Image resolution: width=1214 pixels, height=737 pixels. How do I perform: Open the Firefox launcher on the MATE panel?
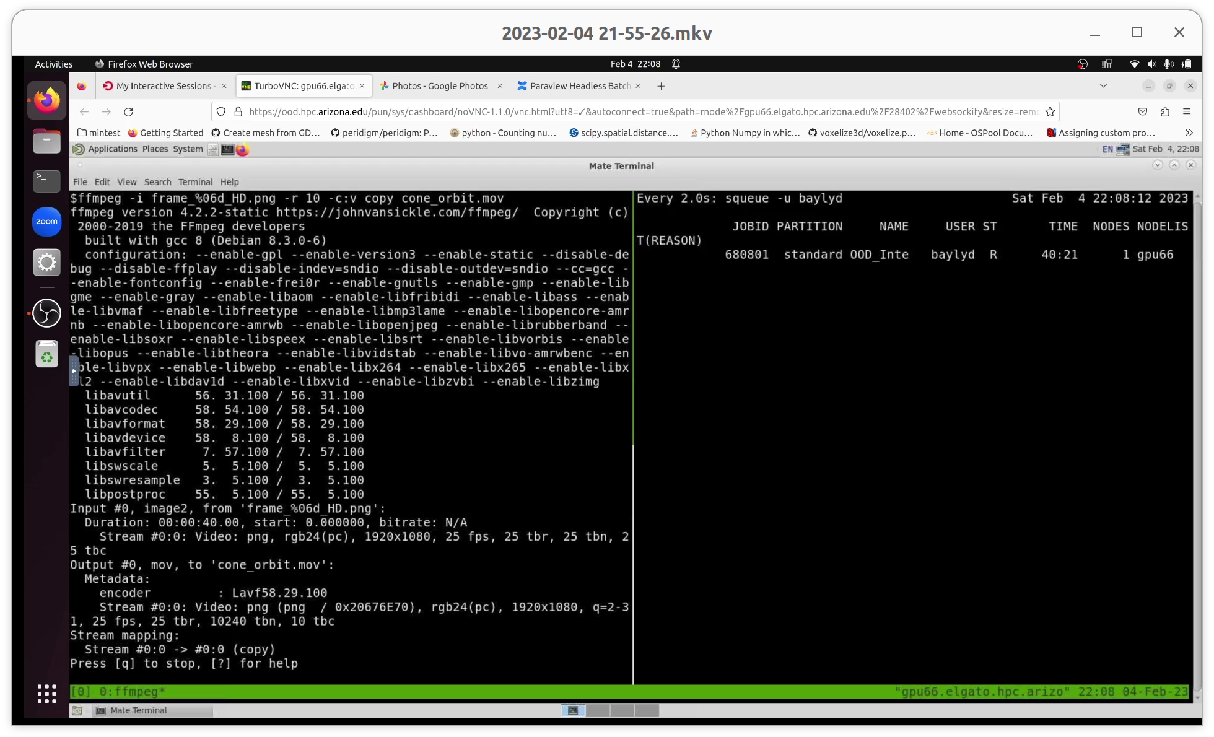pos(242,150)
